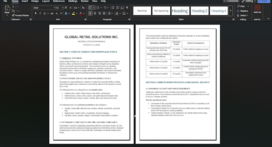Apply the Normal style
272x147 pixels.
click(x=142, y=11)
